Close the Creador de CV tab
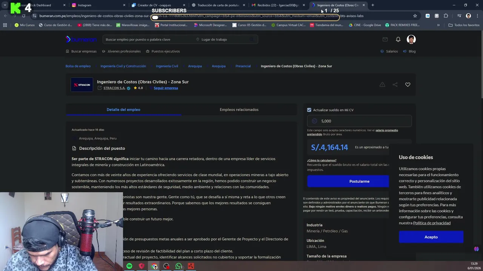The image size is (483, 271). pos(184,5)
